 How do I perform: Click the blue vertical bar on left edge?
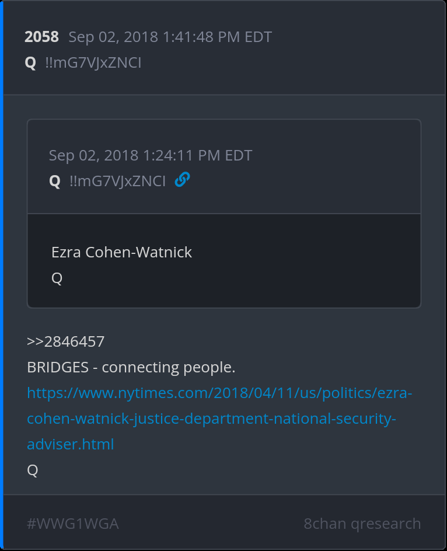(2, 275)
